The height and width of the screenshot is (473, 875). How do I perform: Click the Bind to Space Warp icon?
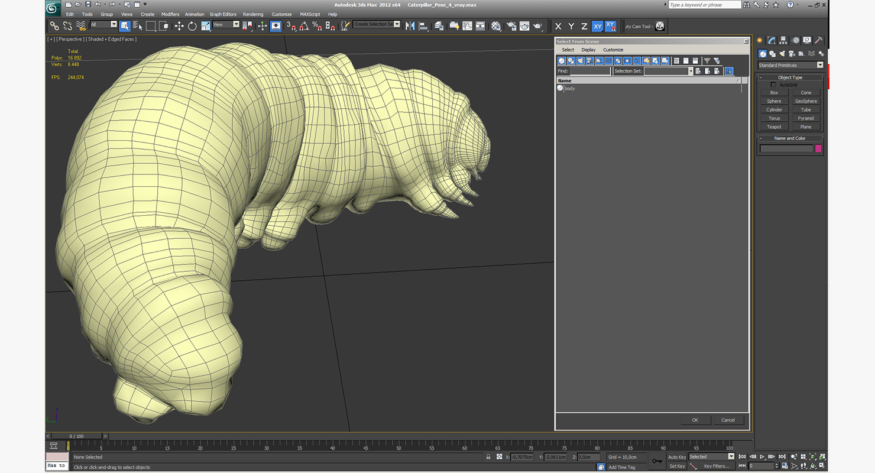81,26
